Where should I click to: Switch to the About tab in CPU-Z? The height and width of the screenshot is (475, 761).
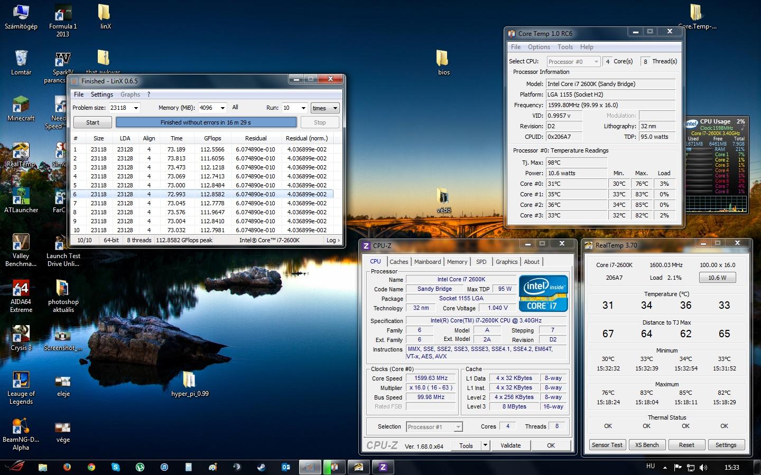[532, 262]
